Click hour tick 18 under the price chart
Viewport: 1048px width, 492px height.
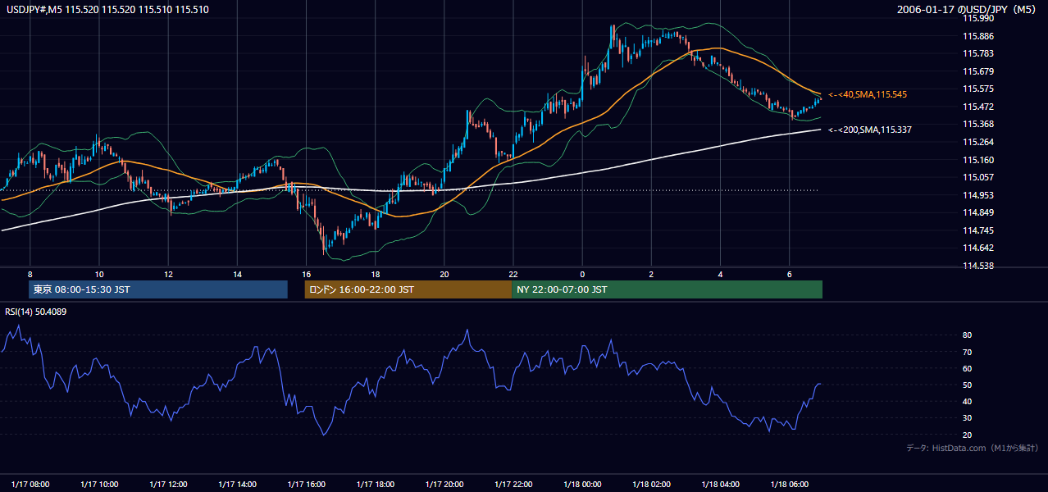(376, 274)
